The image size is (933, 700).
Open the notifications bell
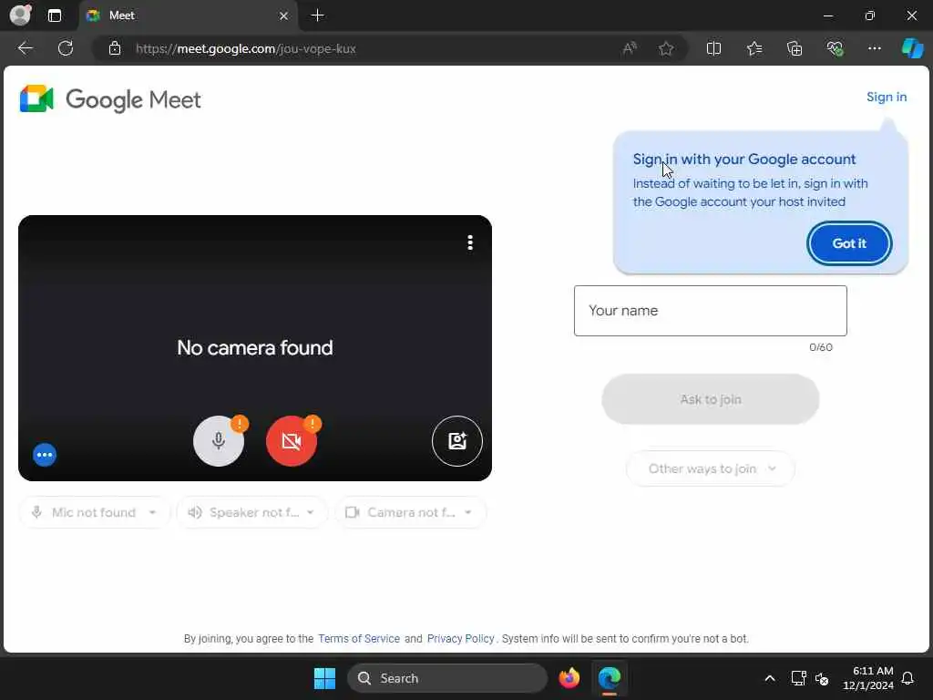pos(908,678)
